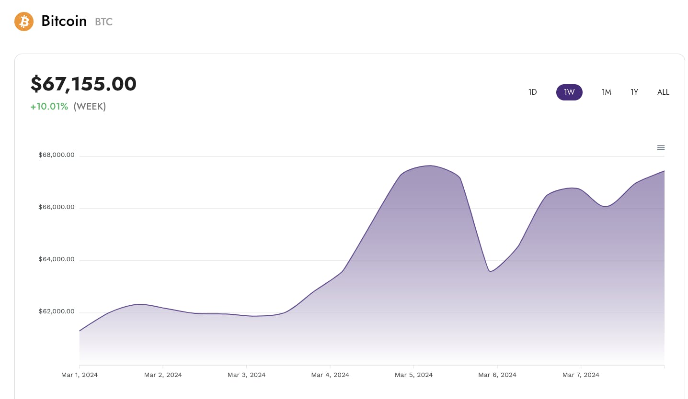Click the $64,000.00 y-axis label

coord(57,259)
